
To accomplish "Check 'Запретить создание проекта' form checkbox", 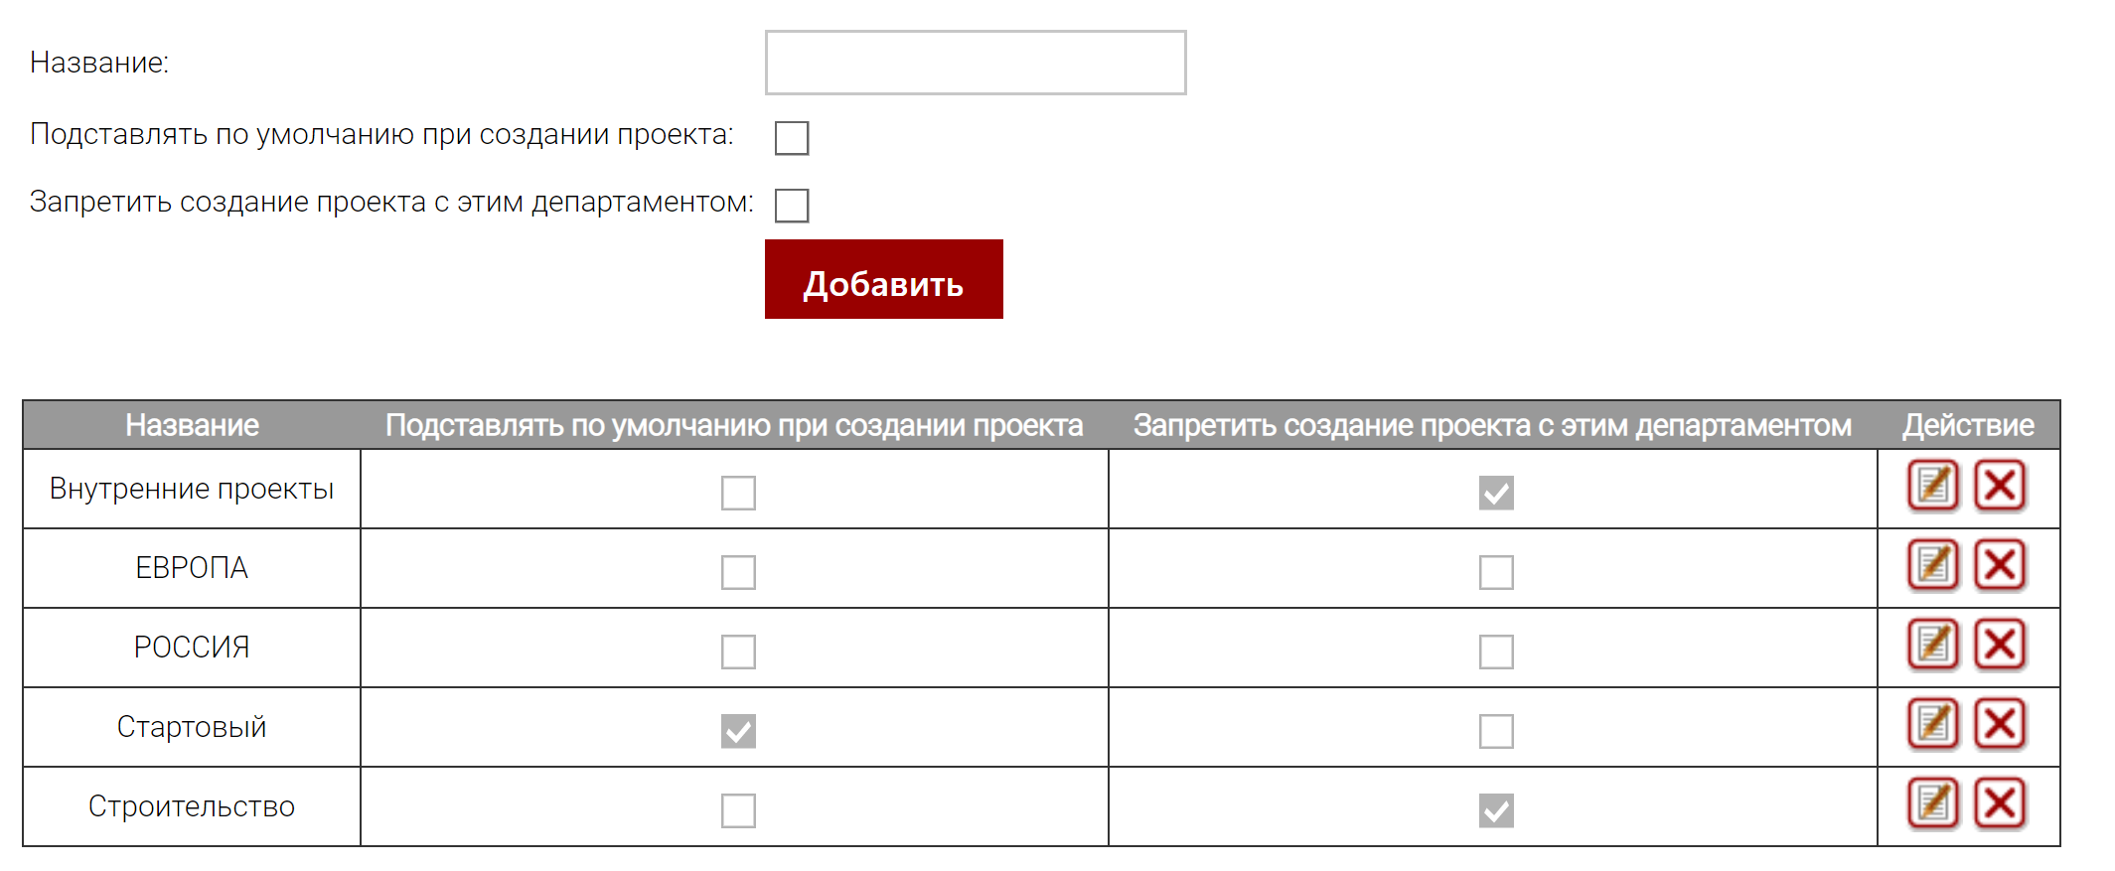I will (792, 206).
